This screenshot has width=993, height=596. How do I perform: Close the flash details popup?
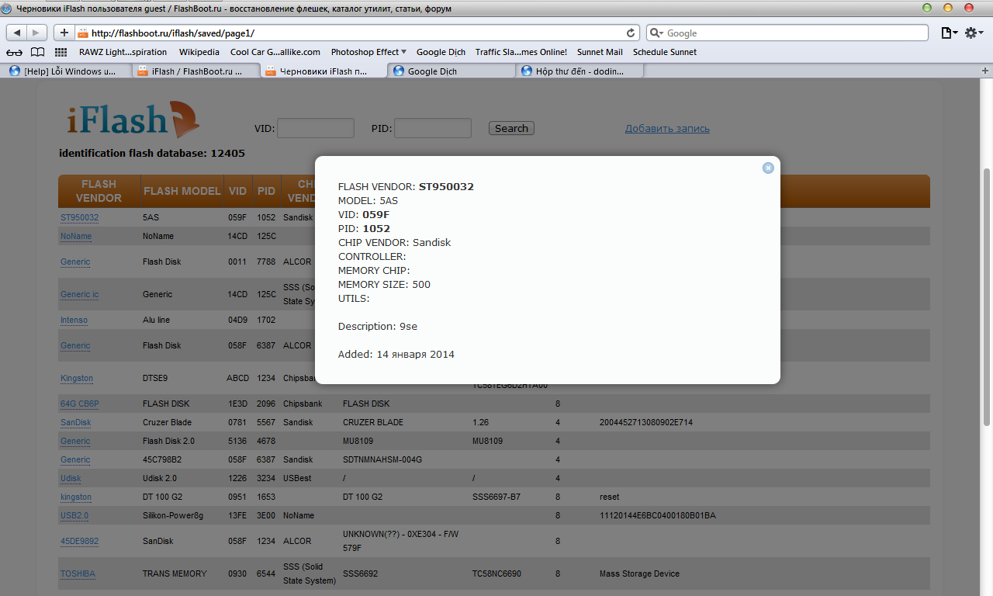768,168
